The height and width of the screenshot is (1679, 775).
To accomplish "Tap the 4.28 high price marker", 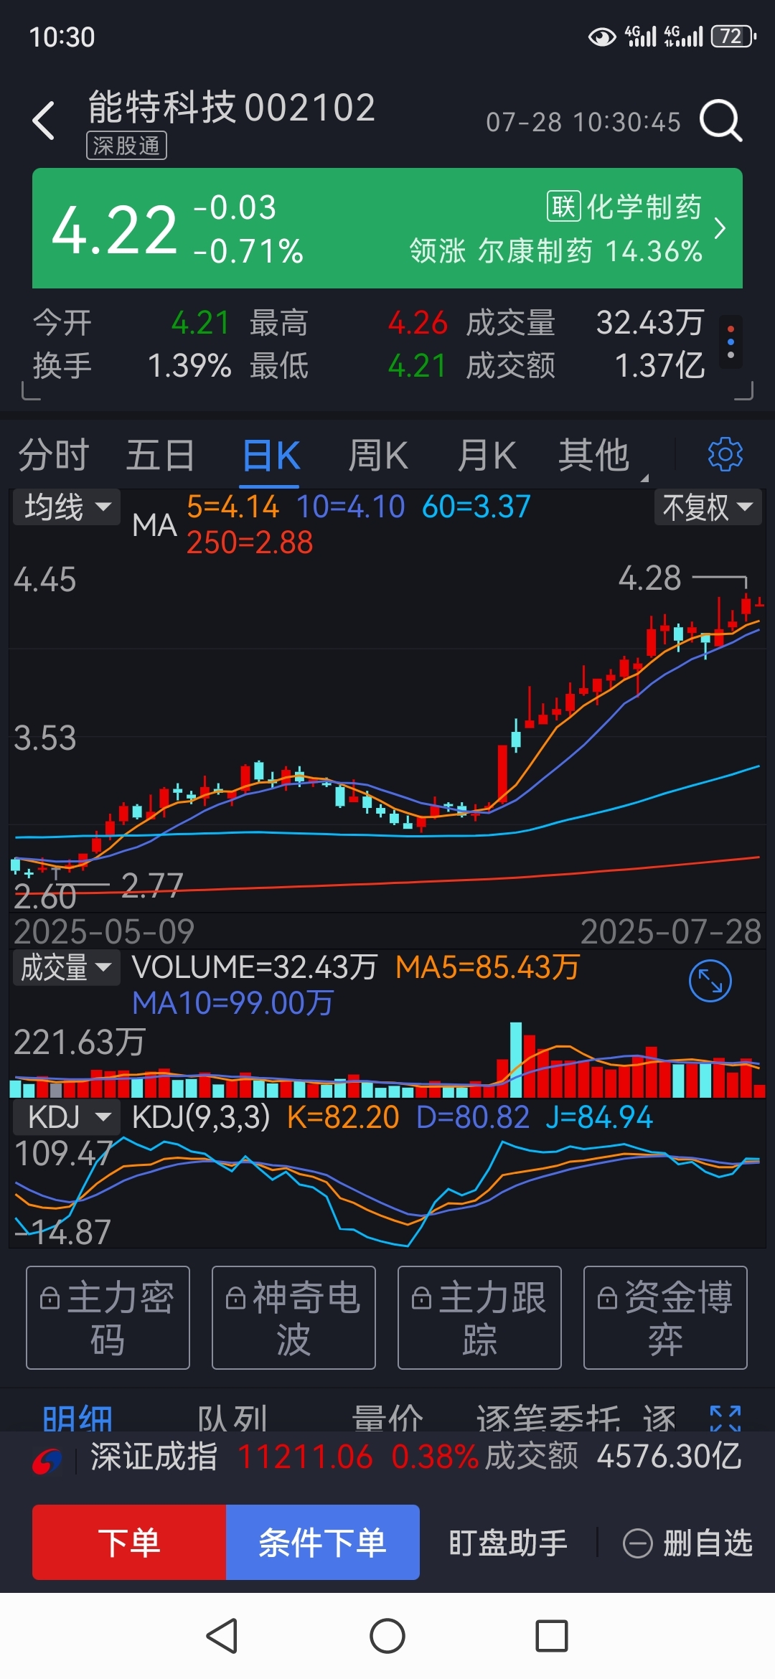I will 650,578.
